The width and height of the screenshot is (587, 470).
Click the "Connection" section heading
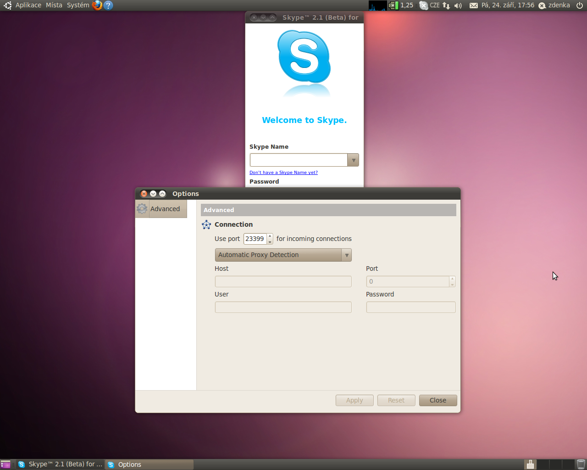click(x=233, y=224)
